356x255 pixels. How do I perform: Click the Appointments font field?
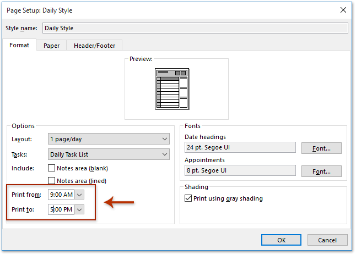point(240,170)
